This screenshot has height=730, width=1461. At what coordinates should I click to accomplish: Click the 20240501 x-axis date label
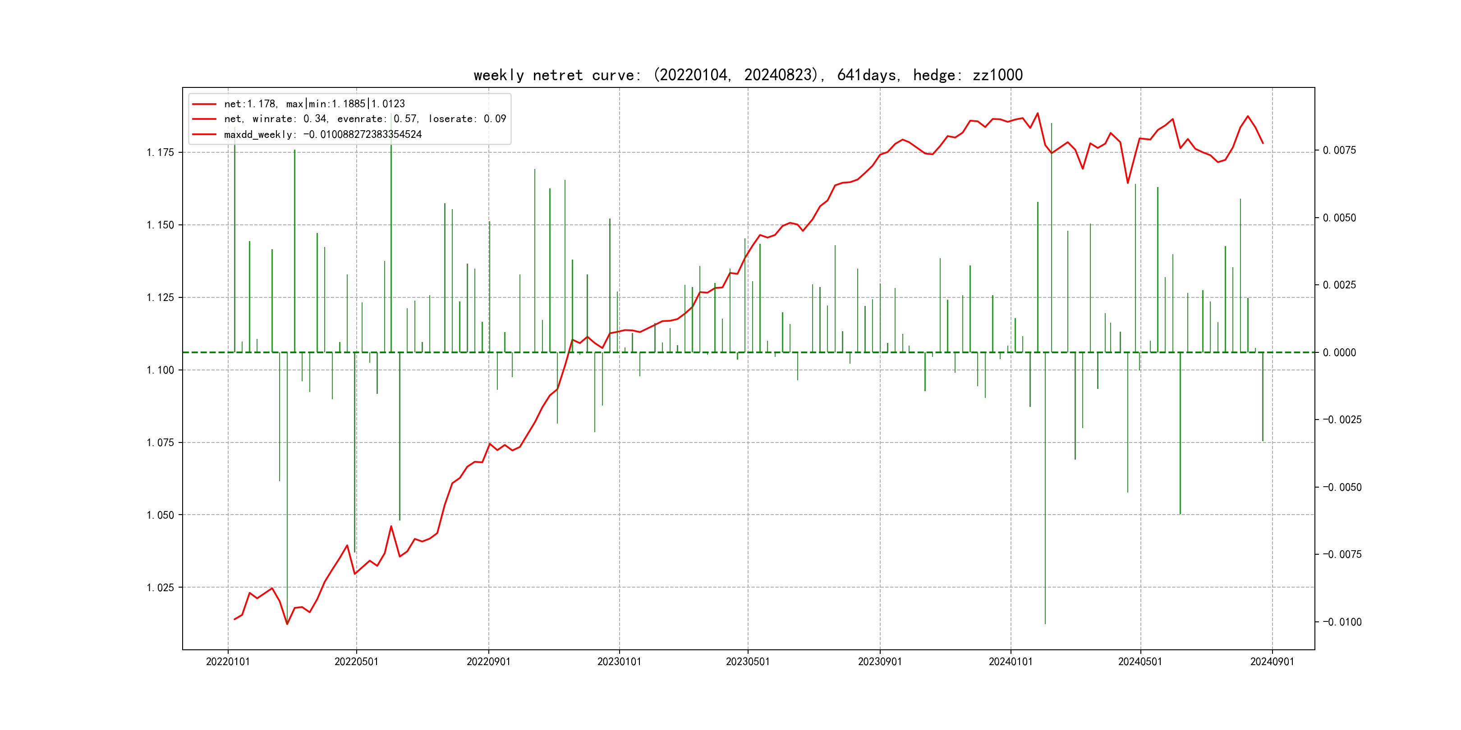1140,662
